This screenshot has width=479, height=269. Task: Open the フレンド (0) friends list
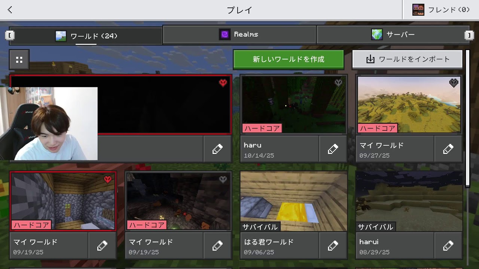pyautogui.click(x=441, y=10)
